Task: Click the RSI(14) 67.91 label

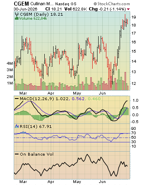Action: coord(35,126)
